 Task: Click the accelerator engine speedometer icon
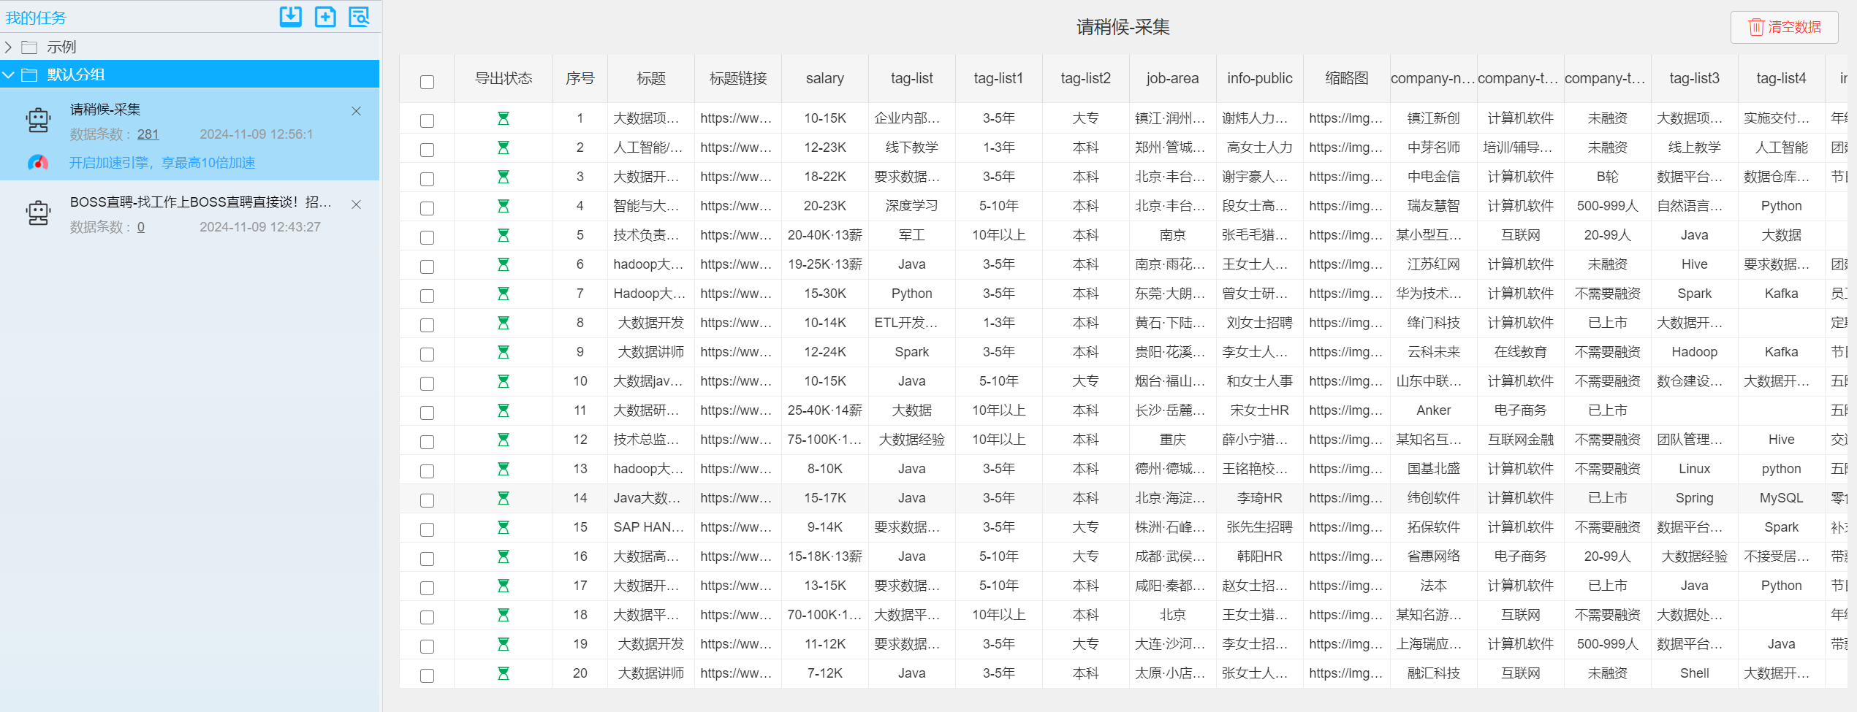[x=38, y=163]
